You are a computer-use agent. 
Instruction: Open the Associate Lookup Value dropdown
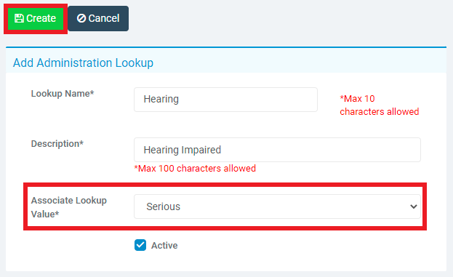click(x=277, y=206)
